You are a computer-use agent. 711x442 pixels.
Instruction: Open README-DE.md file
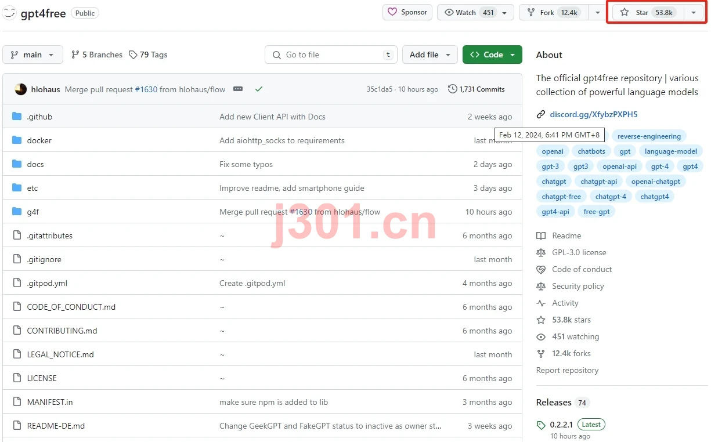coord(56,426)
